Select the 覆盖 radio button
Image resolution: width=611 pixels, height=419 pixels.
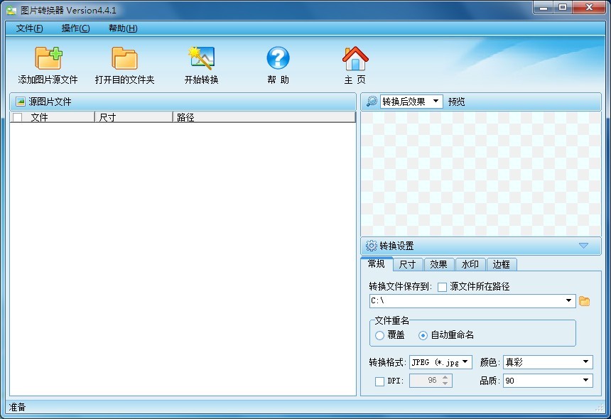(380, 335)
